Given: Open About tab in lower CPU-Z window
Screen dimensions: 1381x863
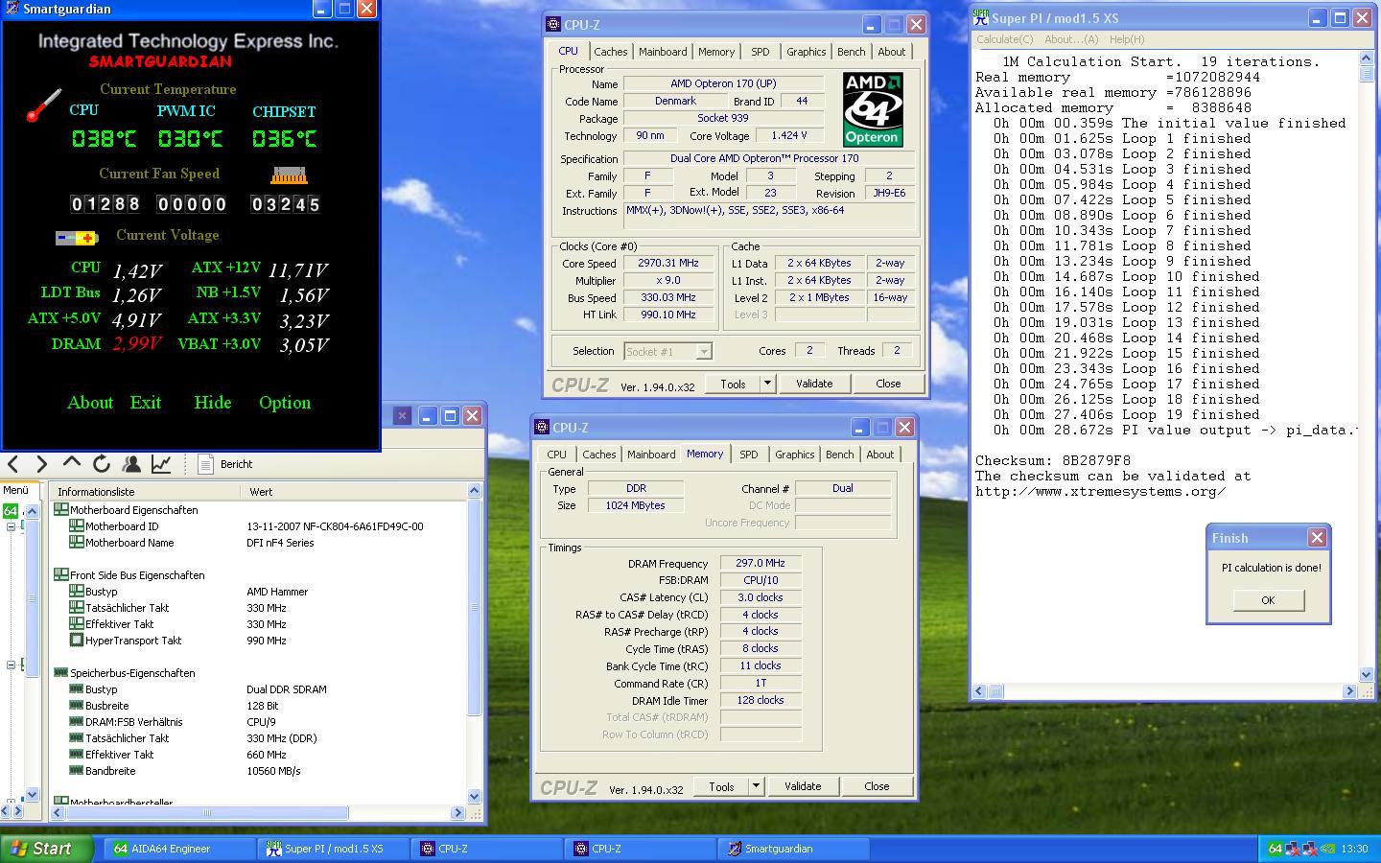Looking at the screenshot, I should tap(879, 455).
